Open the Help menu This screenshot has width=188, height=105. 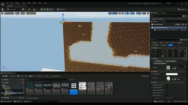(45, 3)
